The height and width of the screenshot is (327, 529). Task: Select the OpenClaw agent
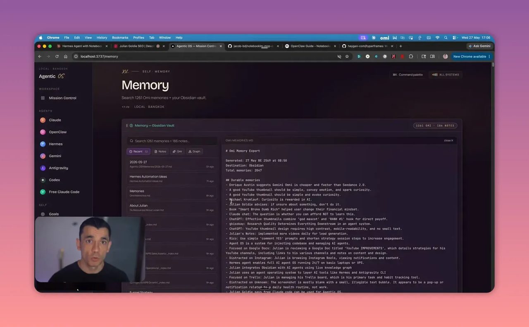pyautogui.click(x=53, y=132)
